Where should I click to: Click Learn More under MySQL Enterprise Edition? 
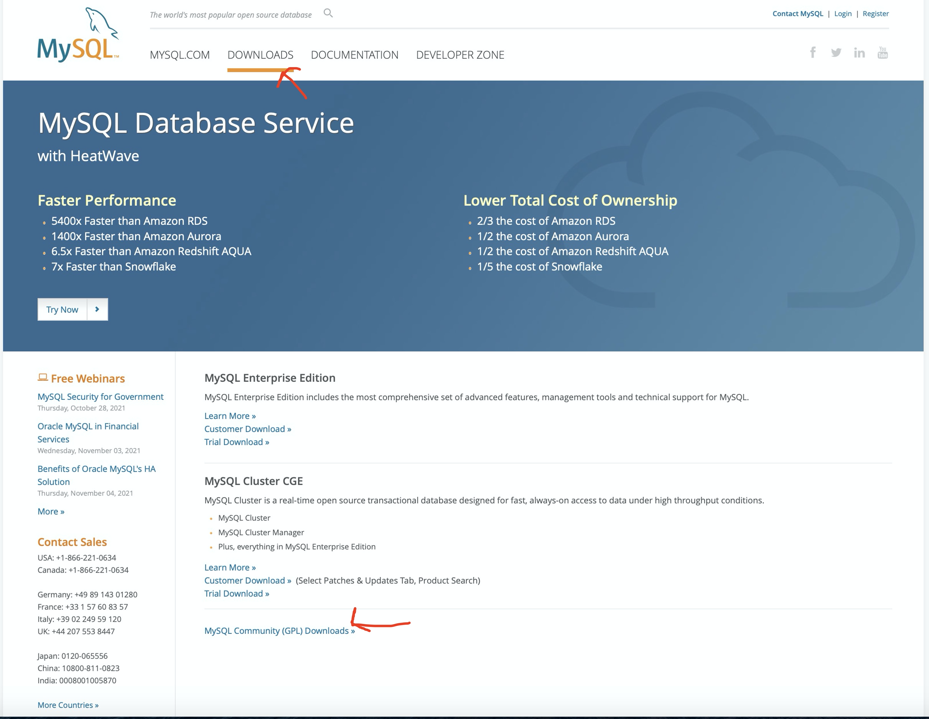click(230, 416)
